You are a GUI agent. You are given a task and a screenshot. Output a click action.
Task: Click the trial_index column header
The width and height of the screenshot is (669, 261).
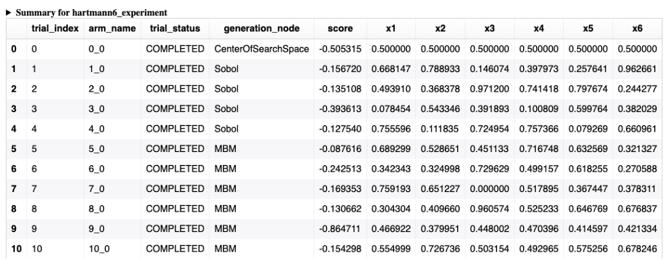55,28
